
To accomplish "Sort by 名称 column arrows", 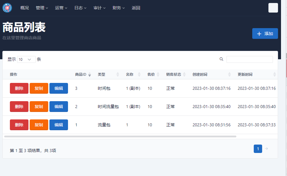I will coord(139,75).
